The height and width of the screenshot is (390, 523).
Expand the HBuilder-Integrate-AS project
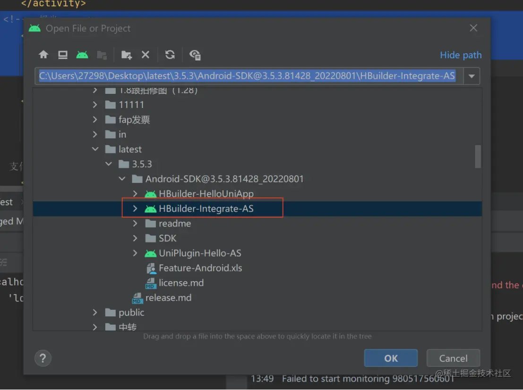[x=135, y=208]
